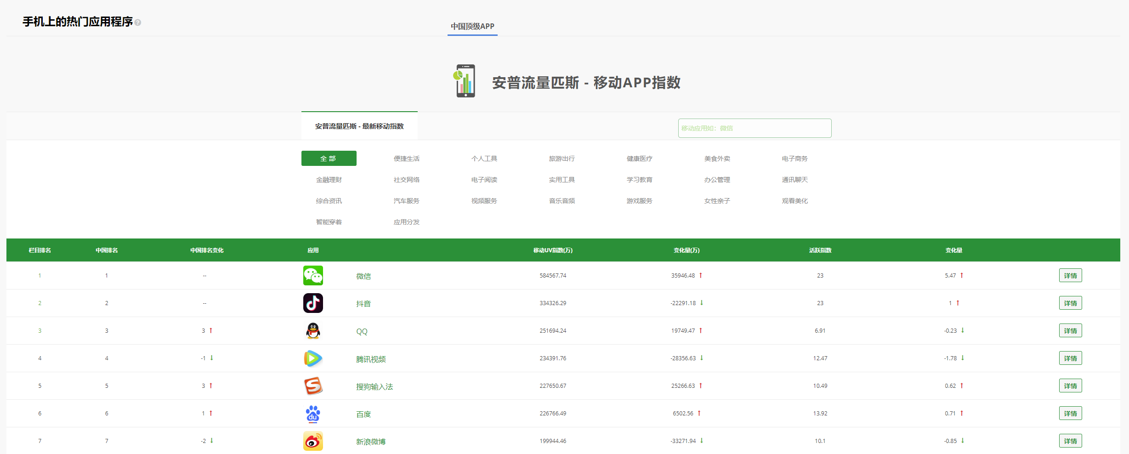Open 详情 for the 百度 row
This screenshot has height=454, width=1129.
pyautogui.click(x=1070, y=414)
